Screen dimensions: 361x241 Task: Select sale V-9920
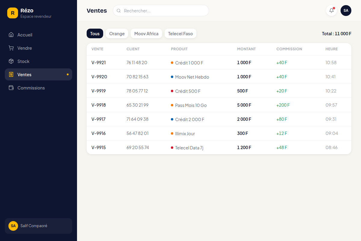219,77
